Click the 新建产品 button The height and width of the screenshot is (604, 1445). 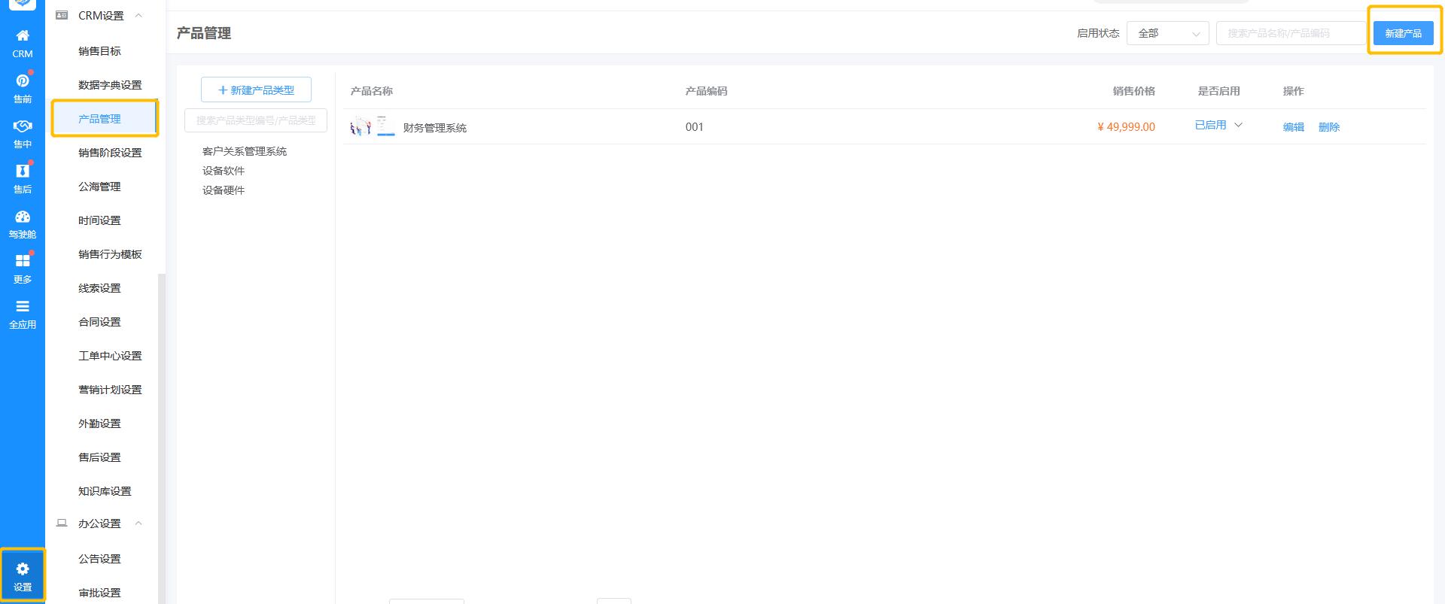click(x=1403, y=33)
